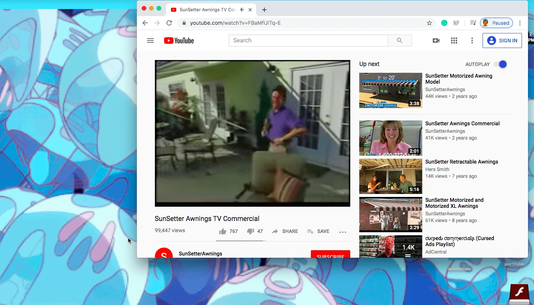Open the YouTube guide hamburger menu
Image resolution: width=534 pixels, height=305 pixels.
(x=150, y=41)
